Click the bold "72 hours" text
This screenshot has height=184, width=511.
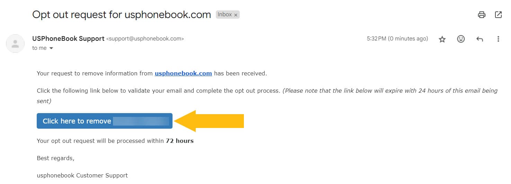click(180, 141)
